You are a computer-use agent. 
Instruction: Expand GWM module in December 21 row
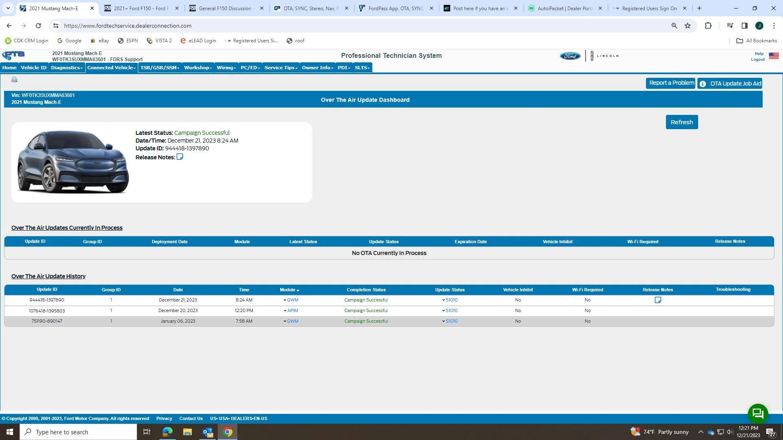(x=291, y=300)
